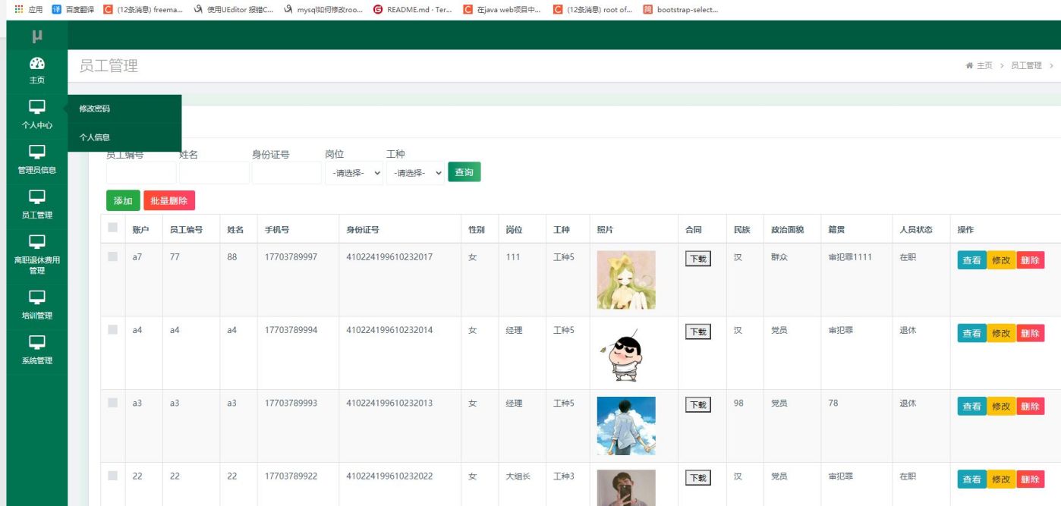The height and width of the screenshot is (506, 1061).
Task: Click 删除 for account 22
Action: 1030,479
